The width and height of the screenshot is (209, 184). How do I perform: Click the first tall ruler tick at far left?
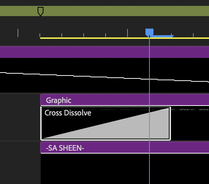click(x=18, y=33)
